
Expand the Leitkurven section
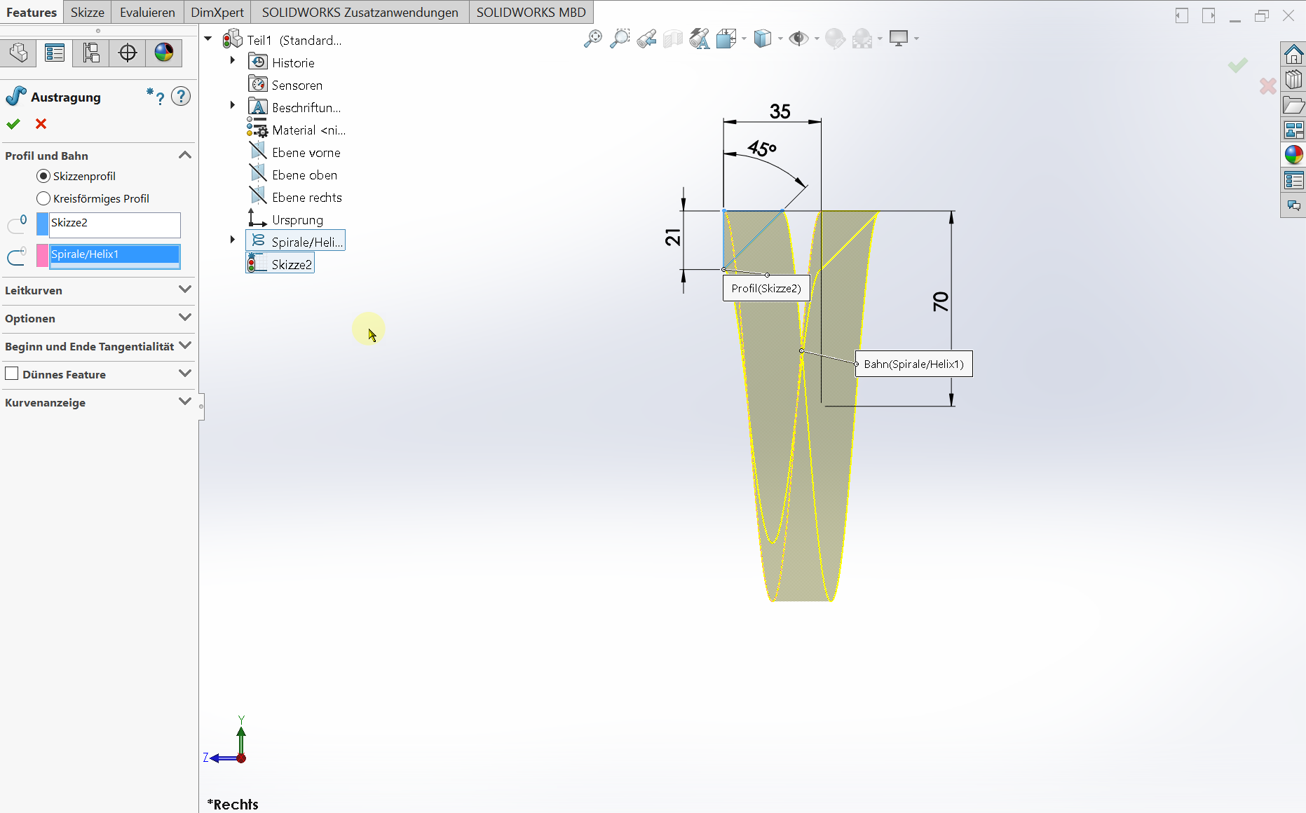point(185,289)
